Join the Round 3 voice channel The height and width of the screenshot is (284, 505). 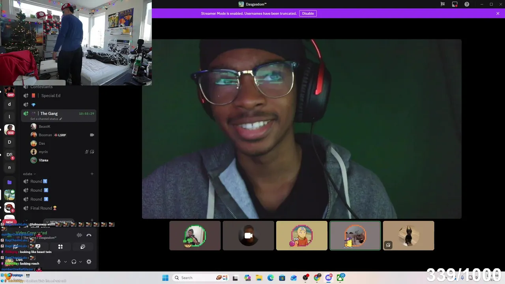coord(59,199)
